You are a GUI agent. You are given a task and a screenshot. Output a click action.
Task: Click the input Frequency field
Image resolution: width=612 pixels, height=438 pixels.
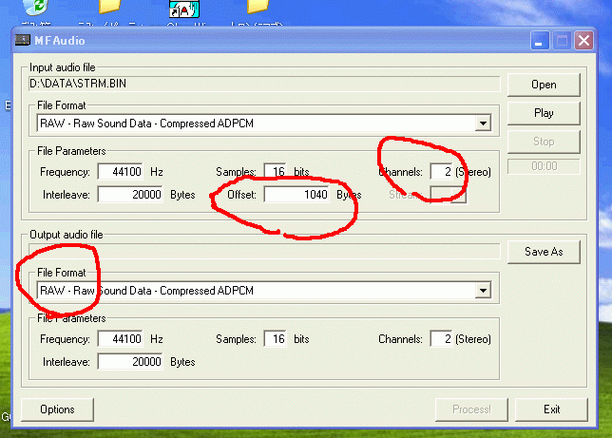(120, 172)
